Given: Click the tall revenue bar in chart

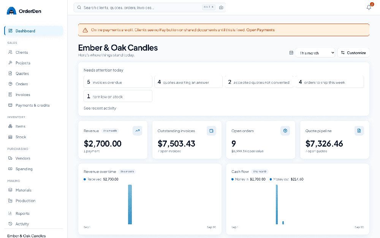Looking at the screenshot, I should pyautogui.click(x=130, y=204).
